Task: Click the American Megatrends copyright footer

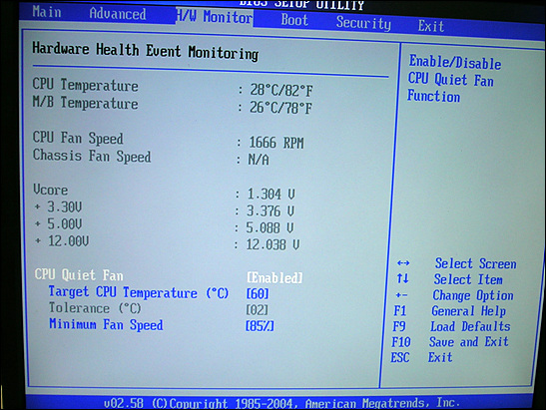Action: coord(281,403)
